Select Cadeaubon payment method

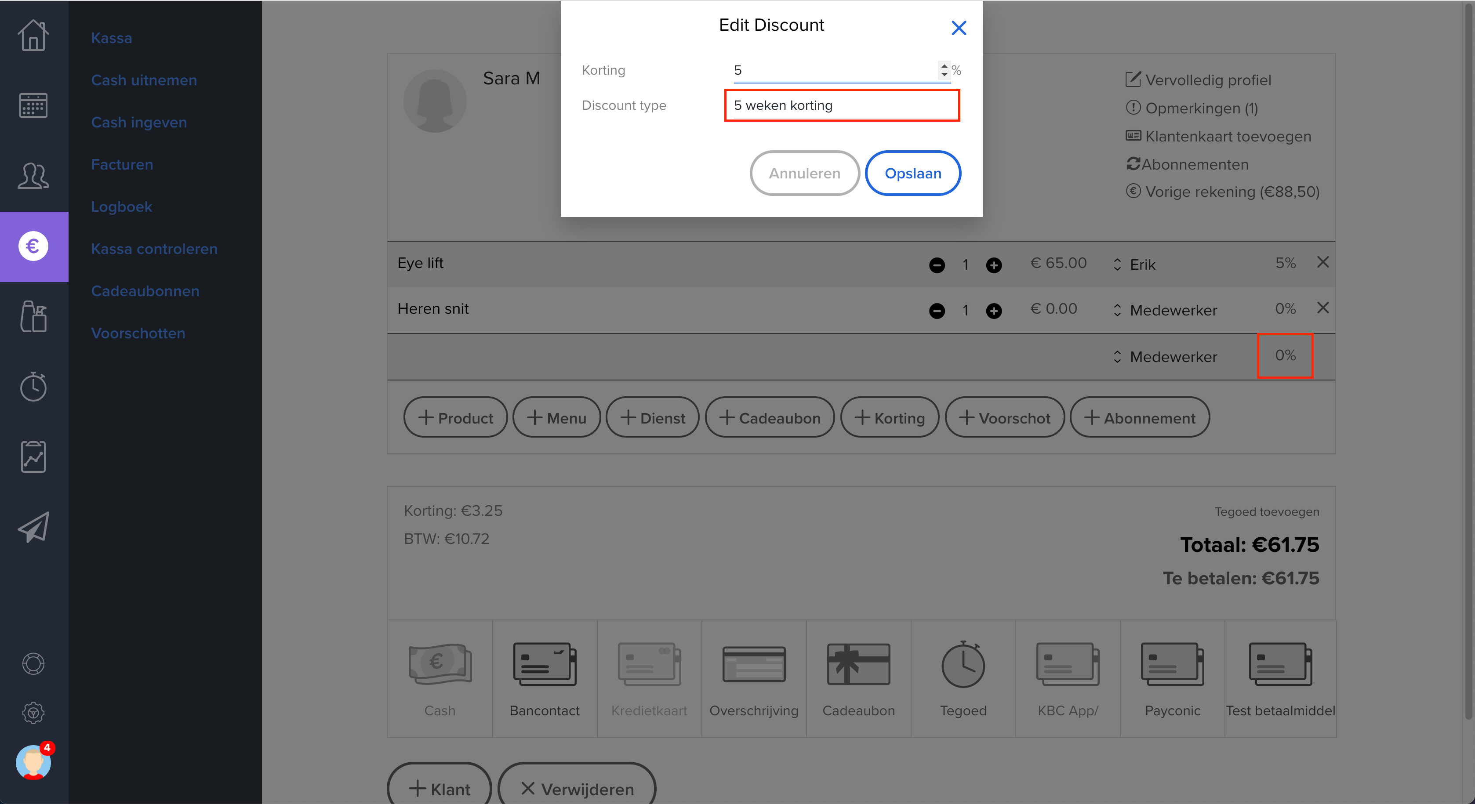858,679
